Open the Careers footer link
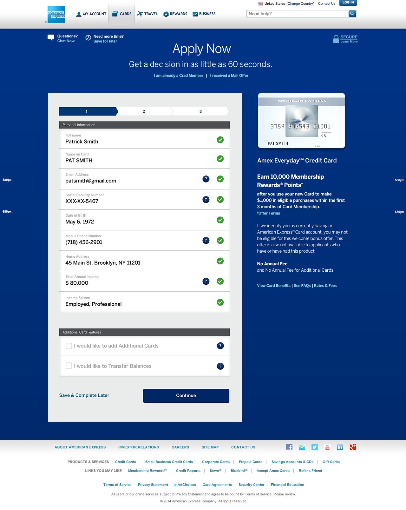 [x=180, y=447]
